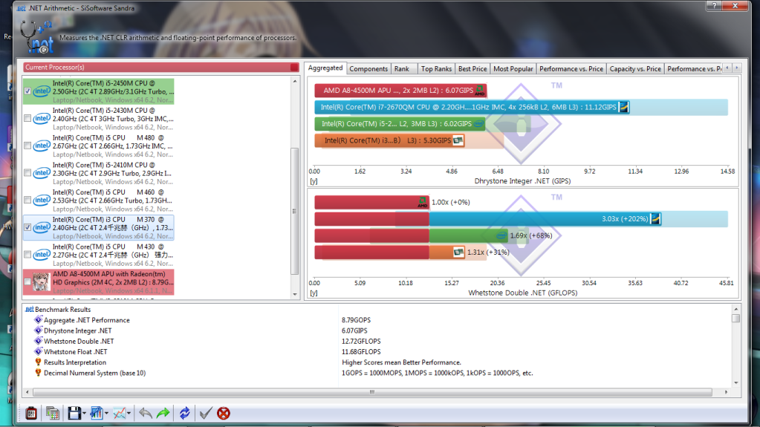The image size is (760, 427).
Task: Click the results panel vertical scrollbar thumb
Action: 735,319
